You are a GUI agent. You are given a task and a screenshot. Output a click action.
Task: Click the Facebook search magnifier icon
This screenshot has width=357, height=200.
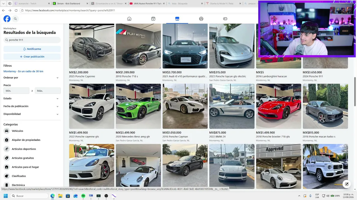pos(15,19)
